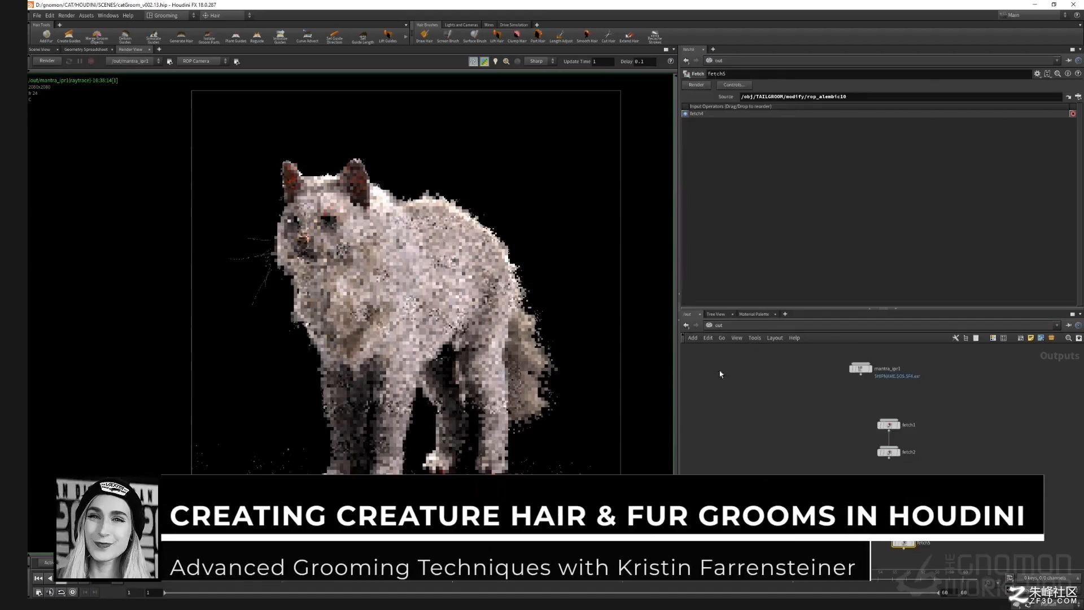Click the Curve Advect tool
Screen dimensions: 1084x610
(x=307, y=37)
